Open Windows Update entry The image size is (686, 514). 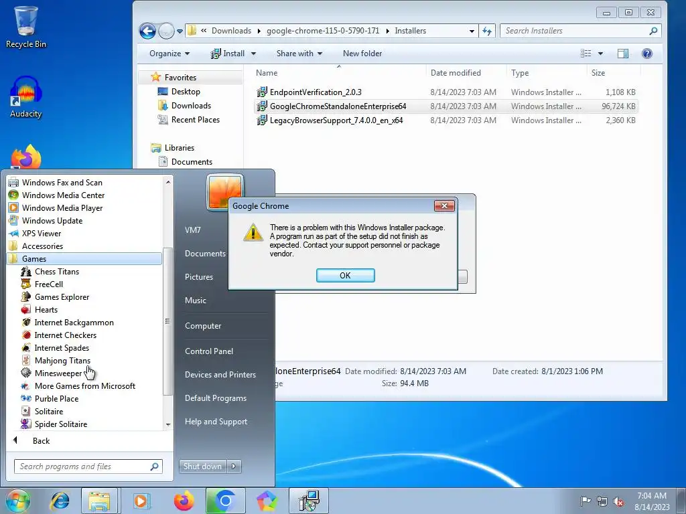pos(52,221)
